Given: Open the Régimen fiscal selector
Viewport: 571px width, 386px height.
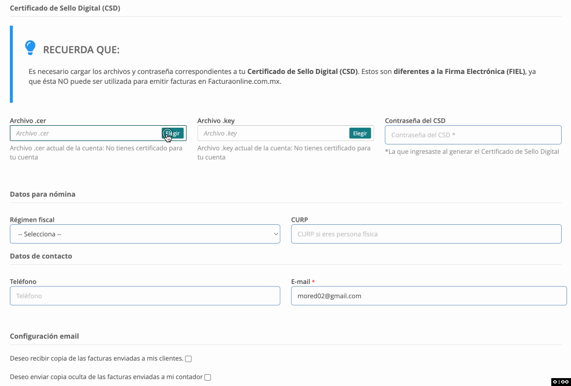Looking at the screenshot, I should click(145, 234).
